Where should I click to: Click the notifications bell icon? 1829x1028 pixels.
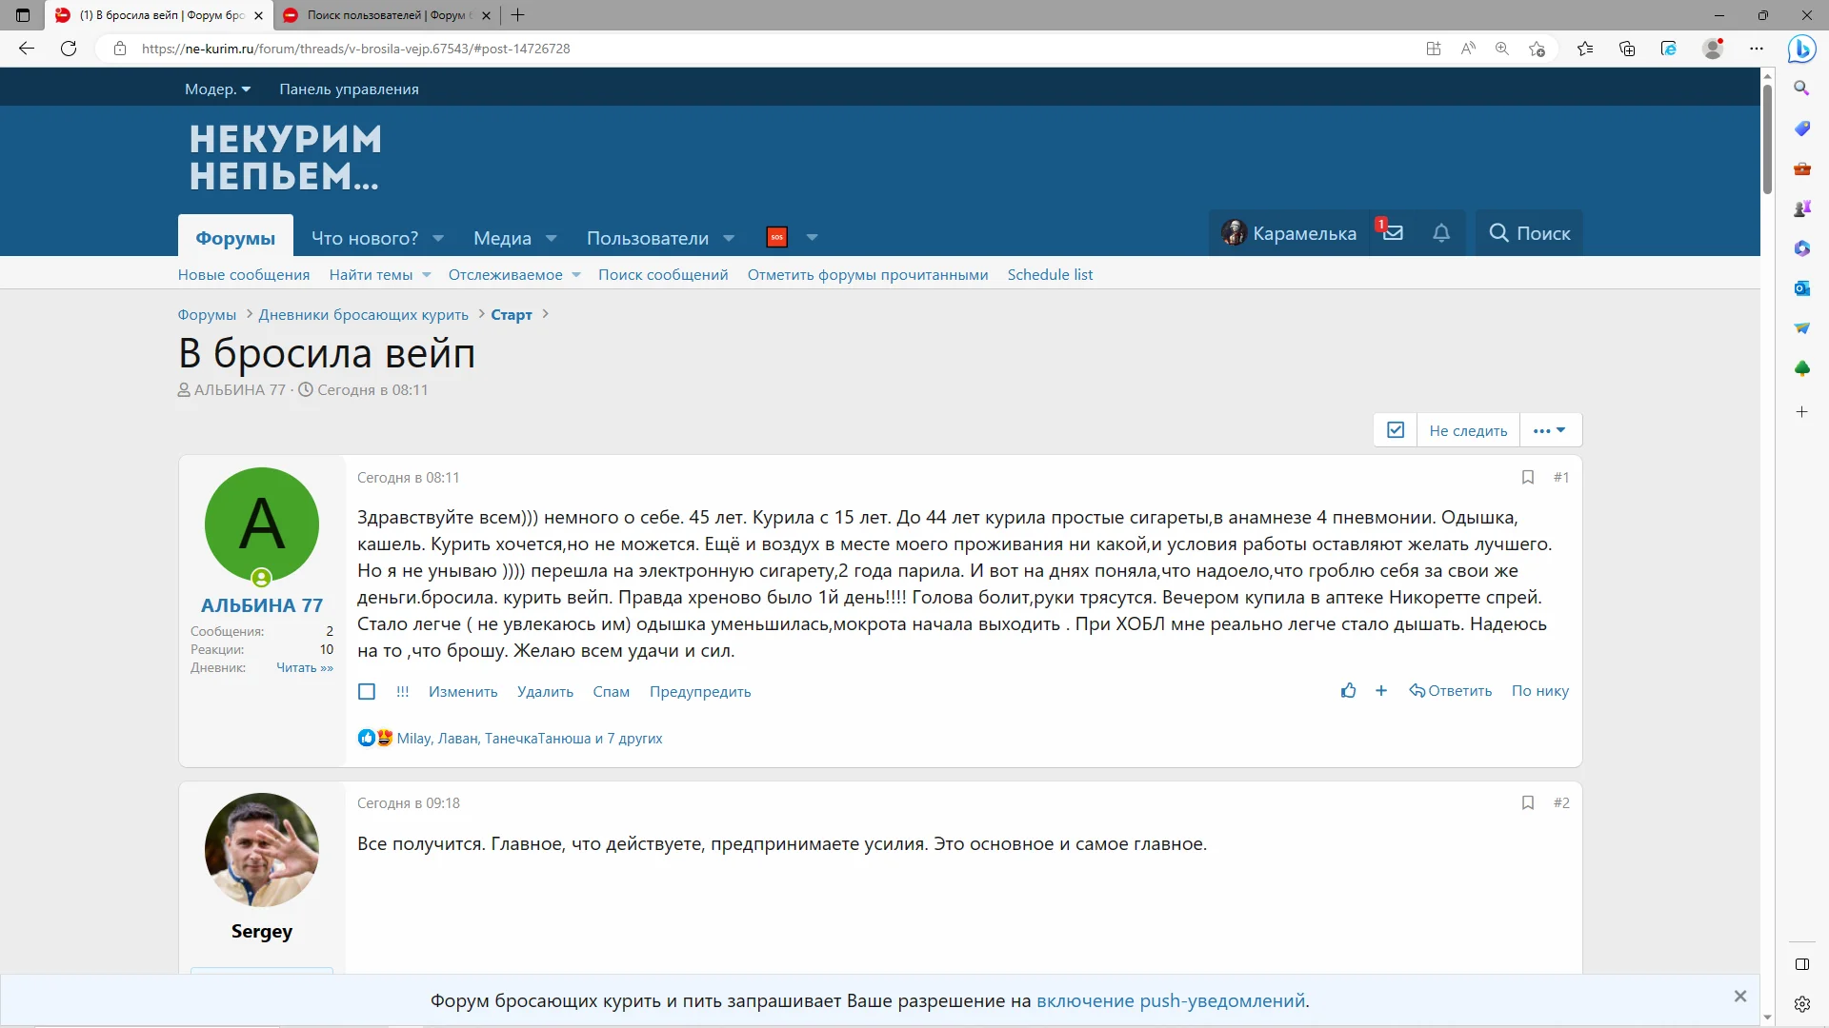[1441, 233]
